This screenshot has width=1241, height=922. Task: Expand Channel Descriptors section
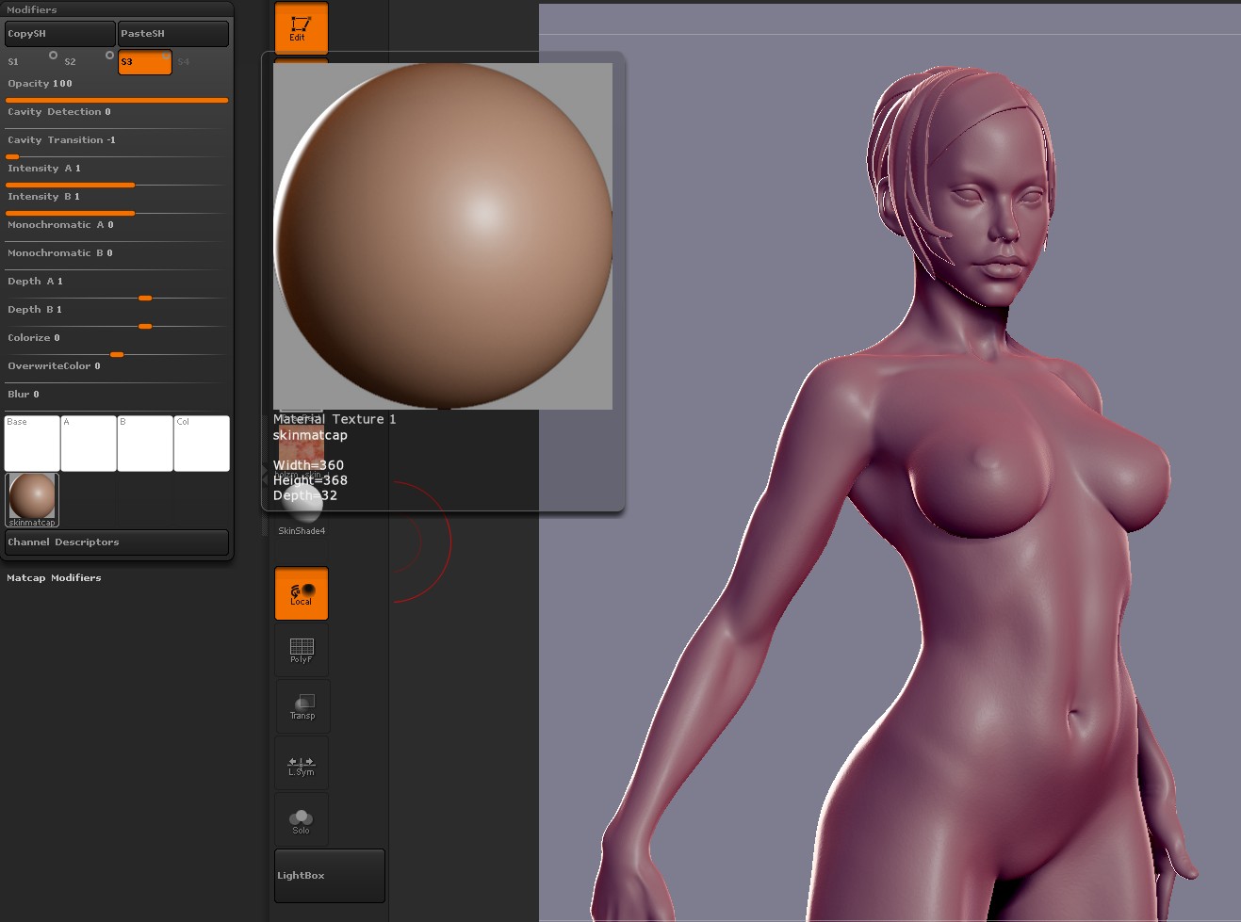coord(116,542)
